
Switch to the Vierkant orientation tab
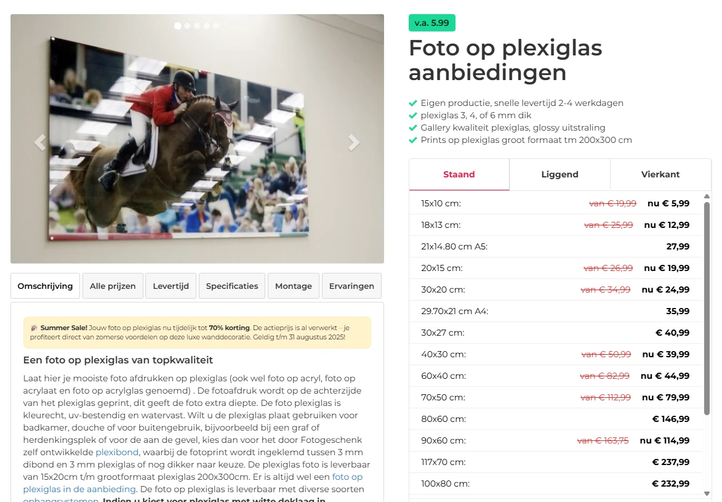660,174
